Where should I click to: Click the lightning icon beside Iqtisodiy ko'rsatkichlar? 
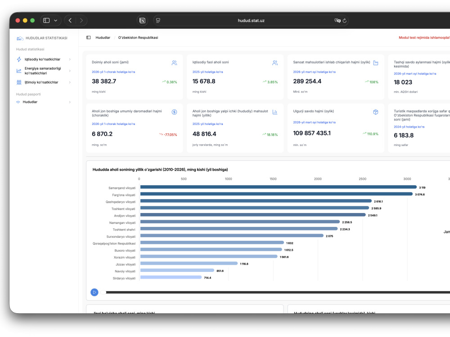[x=19, y=59]
